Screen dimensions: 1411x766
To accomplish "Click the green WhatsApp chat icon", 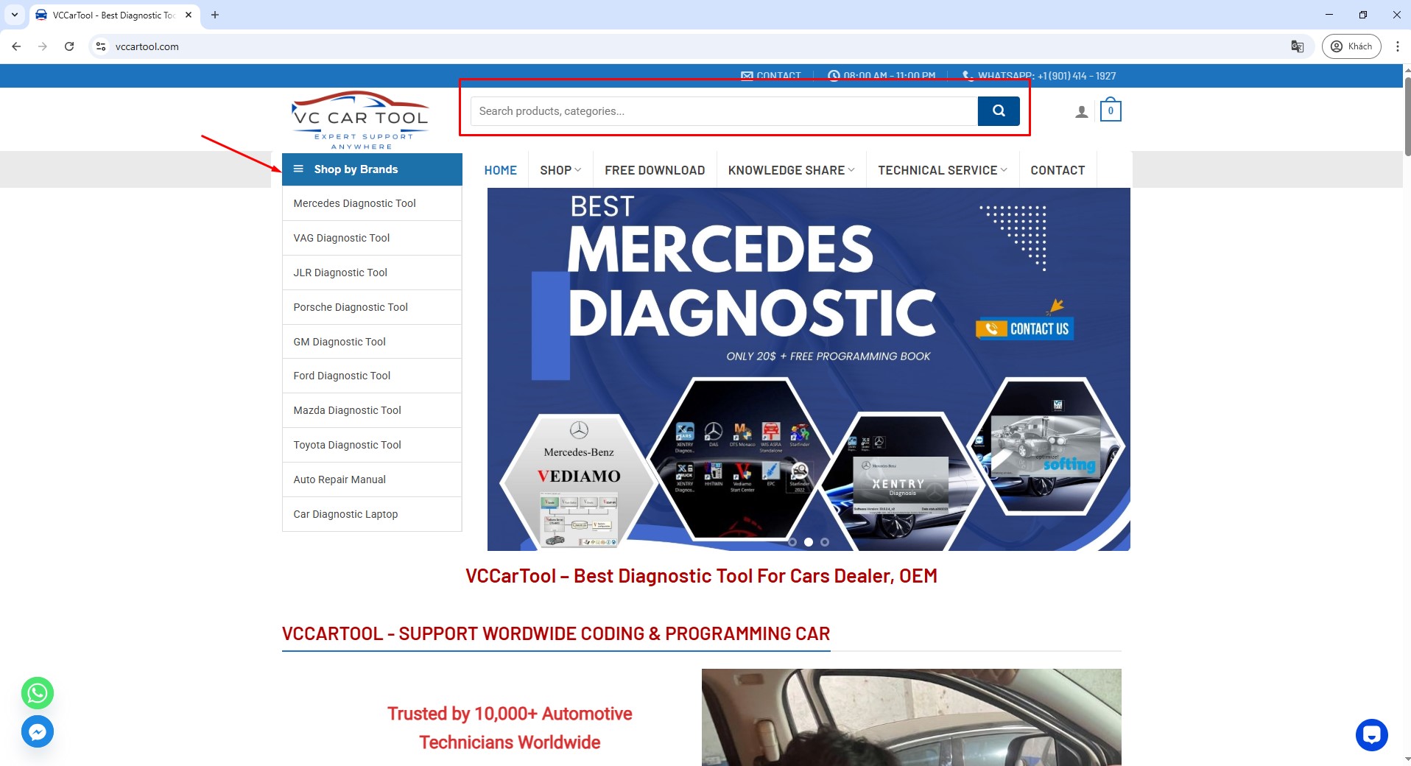I will [38, 693].
